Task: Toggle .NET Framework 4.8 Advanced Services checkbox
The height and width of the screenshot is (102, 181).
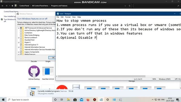Action: [x=21, y=28]
